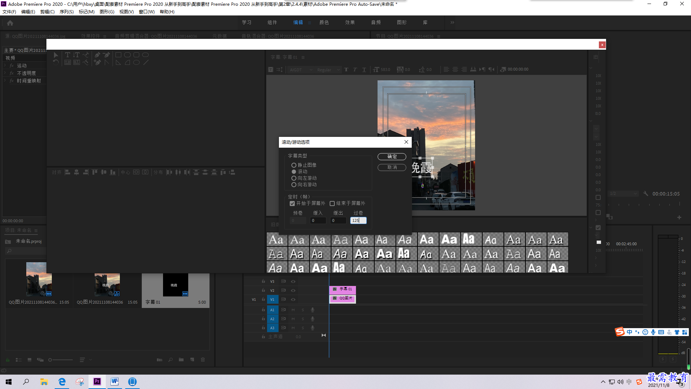Close the title designer window

point(602,45)
